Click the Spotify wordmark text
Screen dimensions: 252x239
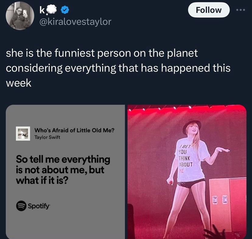click(39, 206)
